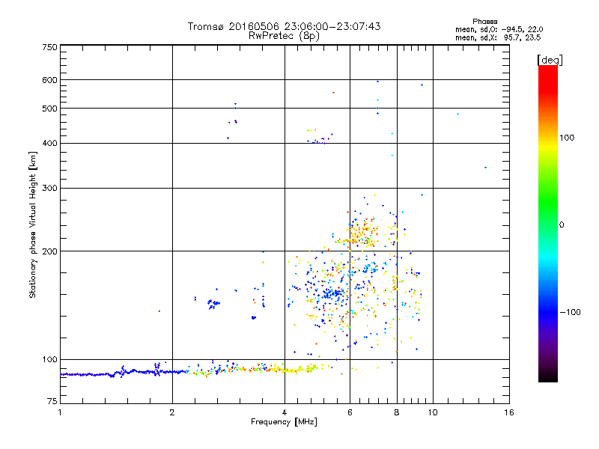Screen dimensions: 599x449
Task: Click the isolated blue point near 14 MHz, 340 km
Action: click(485, 167)
